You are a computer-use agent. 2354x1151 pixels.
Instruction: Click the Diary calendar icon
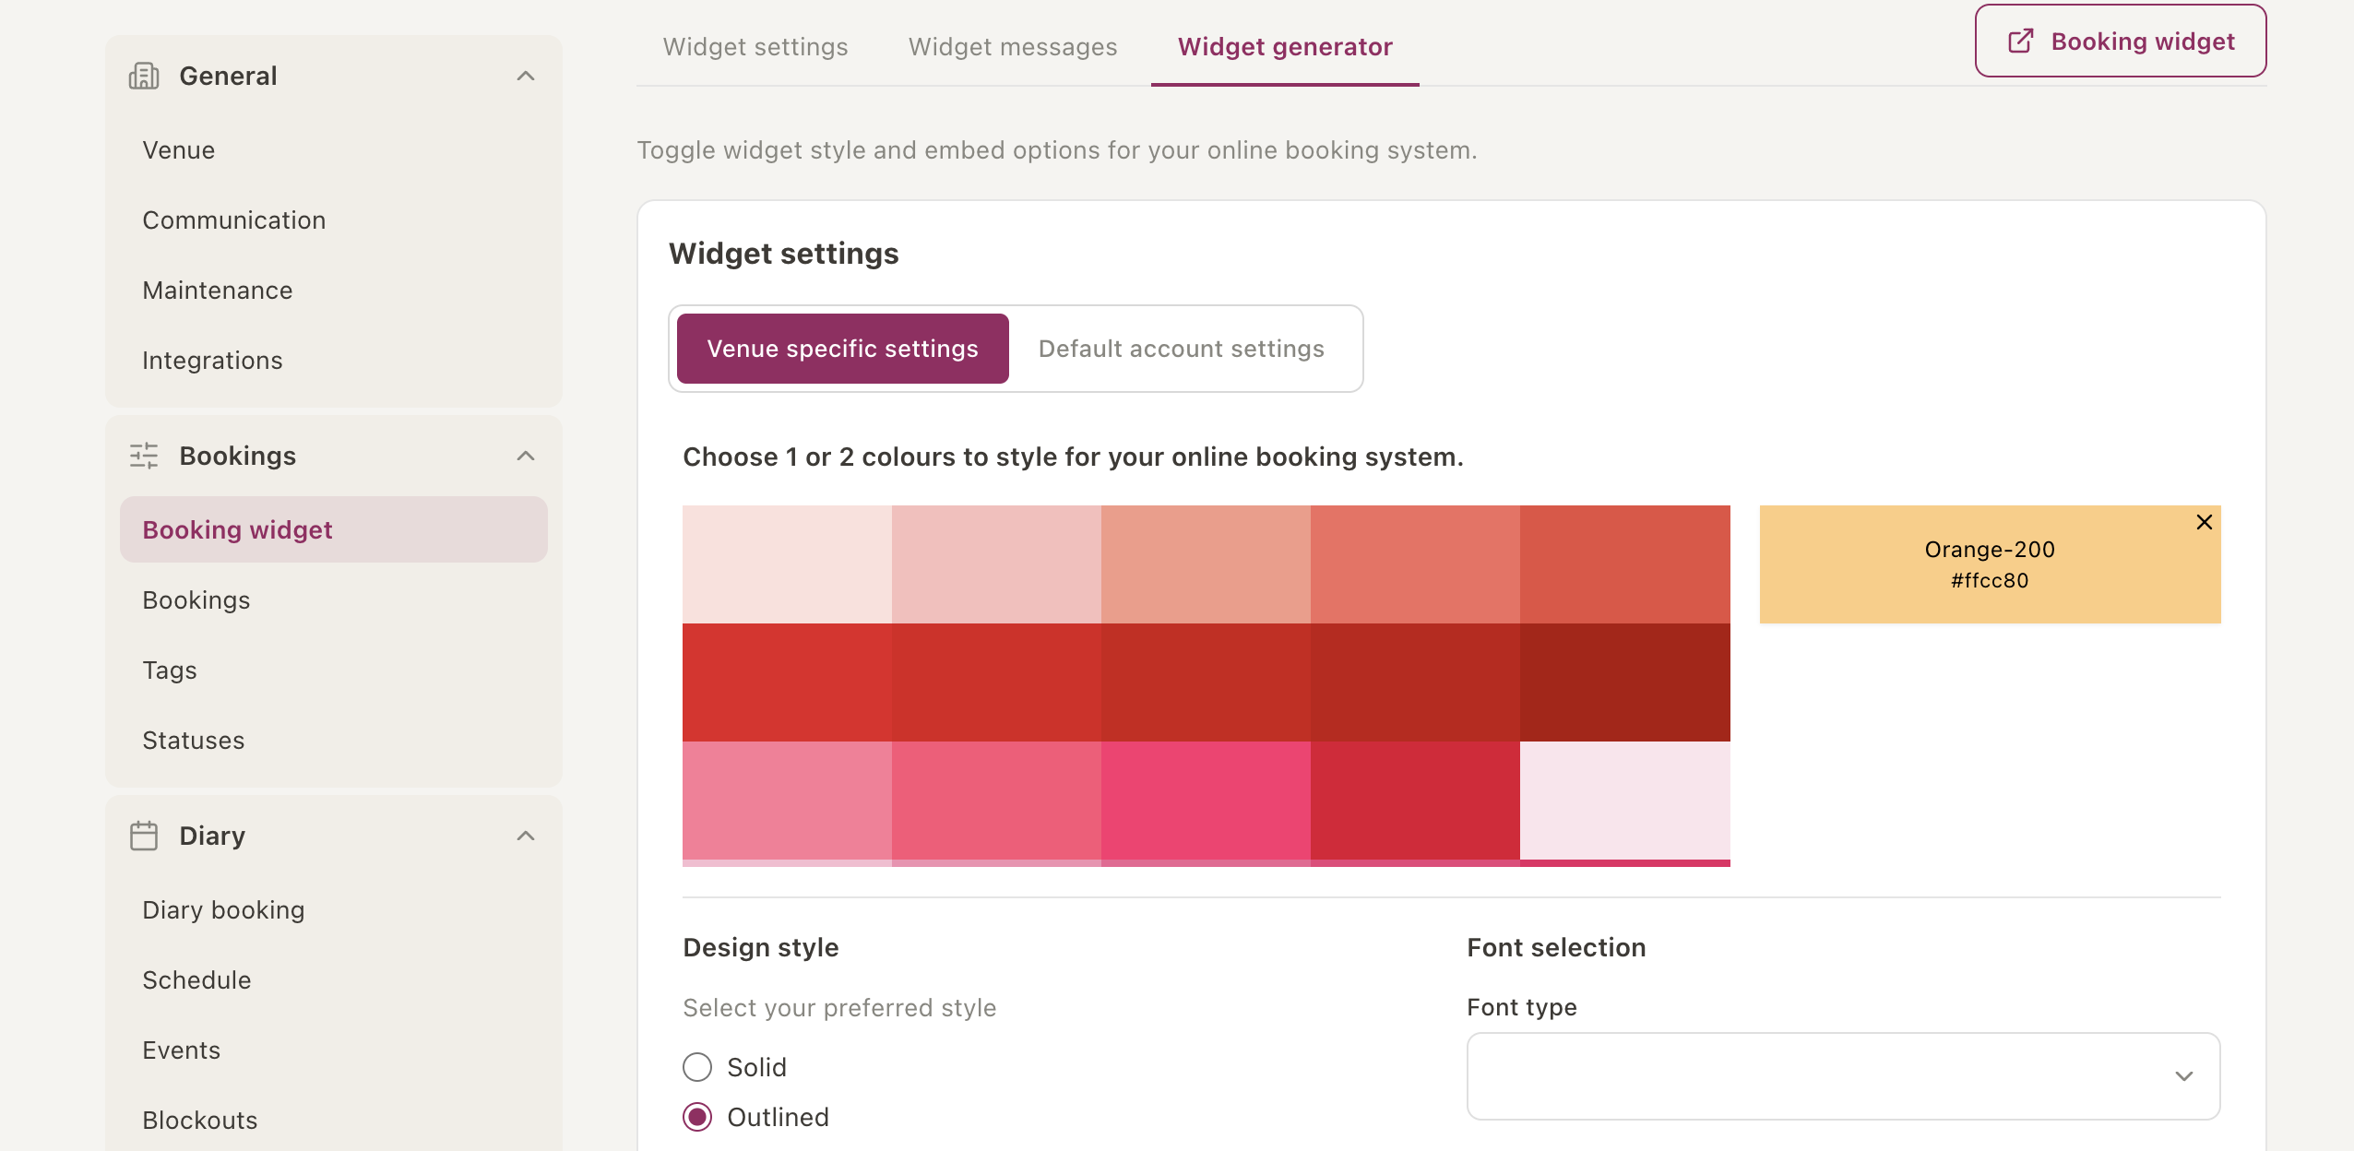click(144, 836)
